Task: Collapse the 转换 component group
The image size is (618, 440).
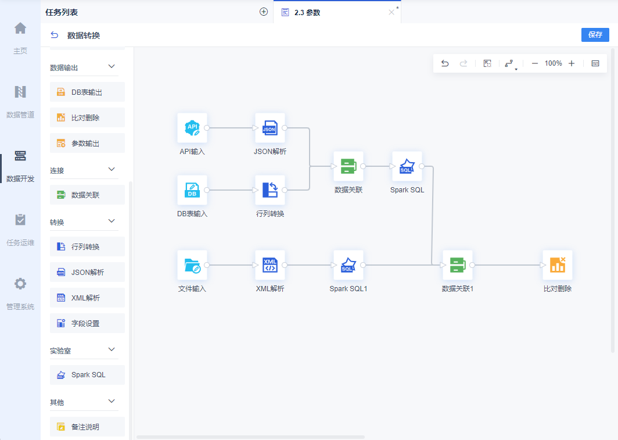Action: pyautogui.click(x=112, y=221)
